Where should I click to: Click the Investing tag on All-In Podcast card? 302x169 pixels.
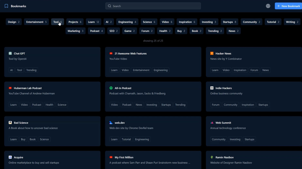pyautogui.click(x=152, y=105)
